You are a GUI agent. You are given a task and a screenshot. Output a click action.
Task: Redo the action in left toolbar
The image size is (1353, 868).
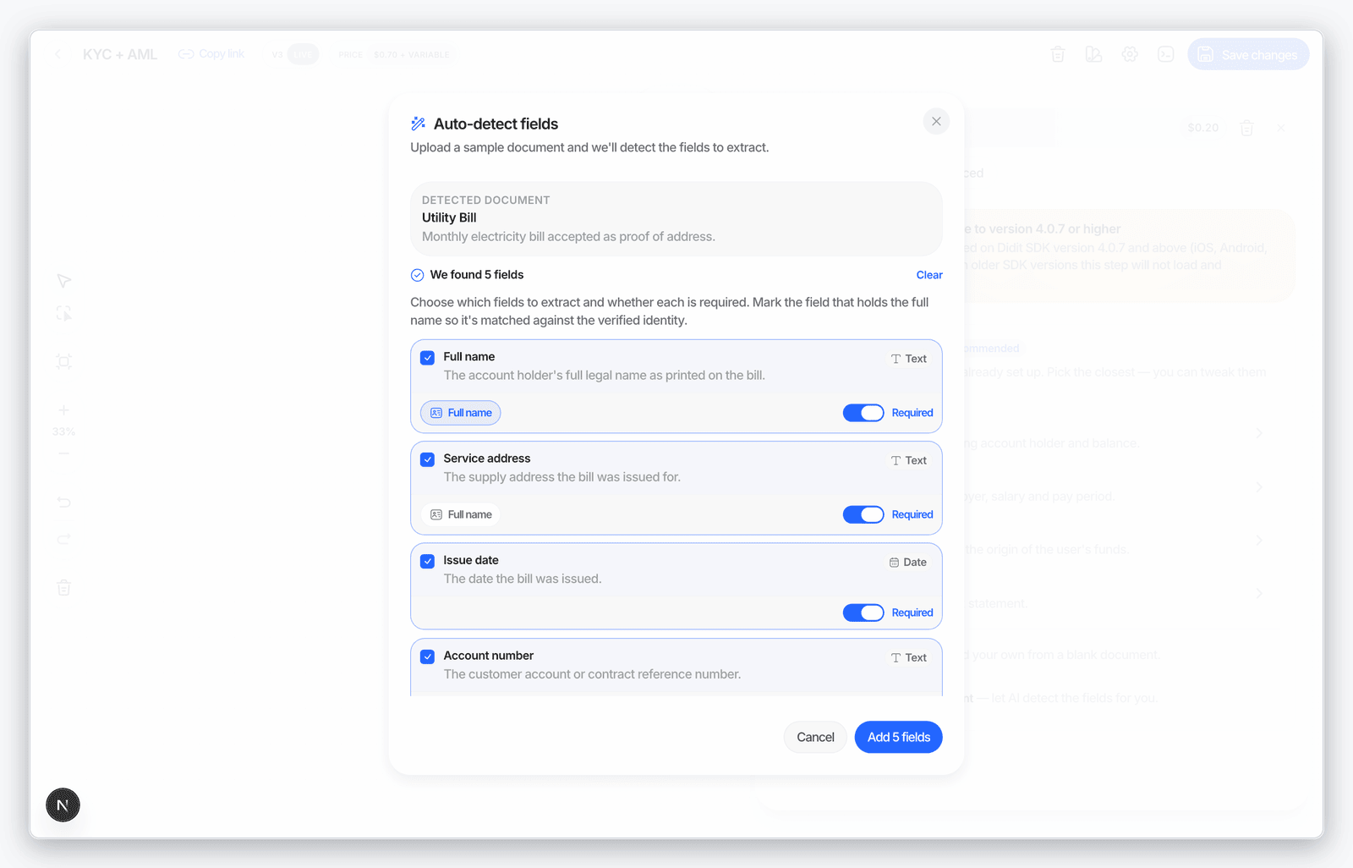point(63,539)
